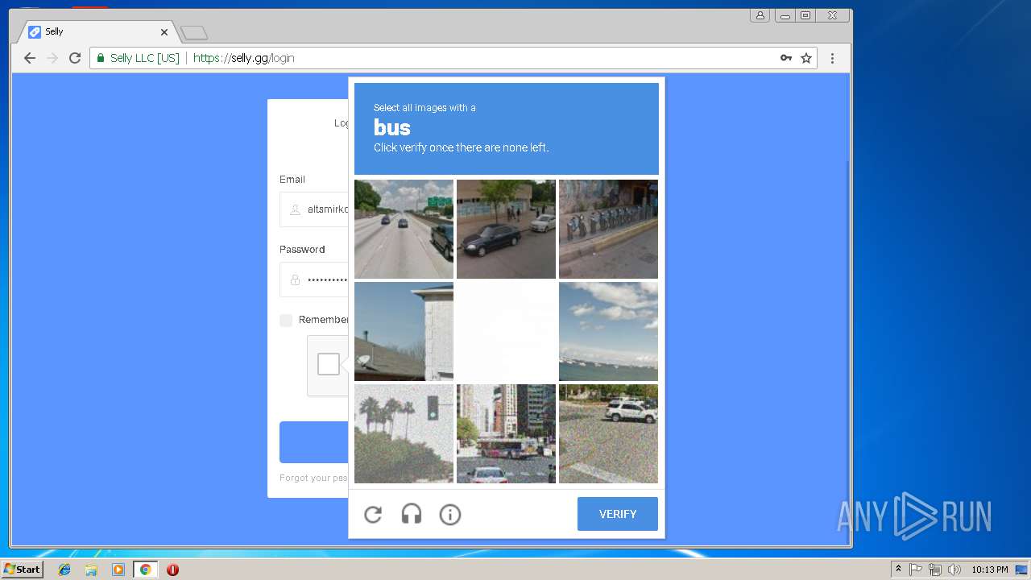The width and height of the screenshot is (1031, 580).
Task: Open the Windows Start menu
Action: point(22,569)
